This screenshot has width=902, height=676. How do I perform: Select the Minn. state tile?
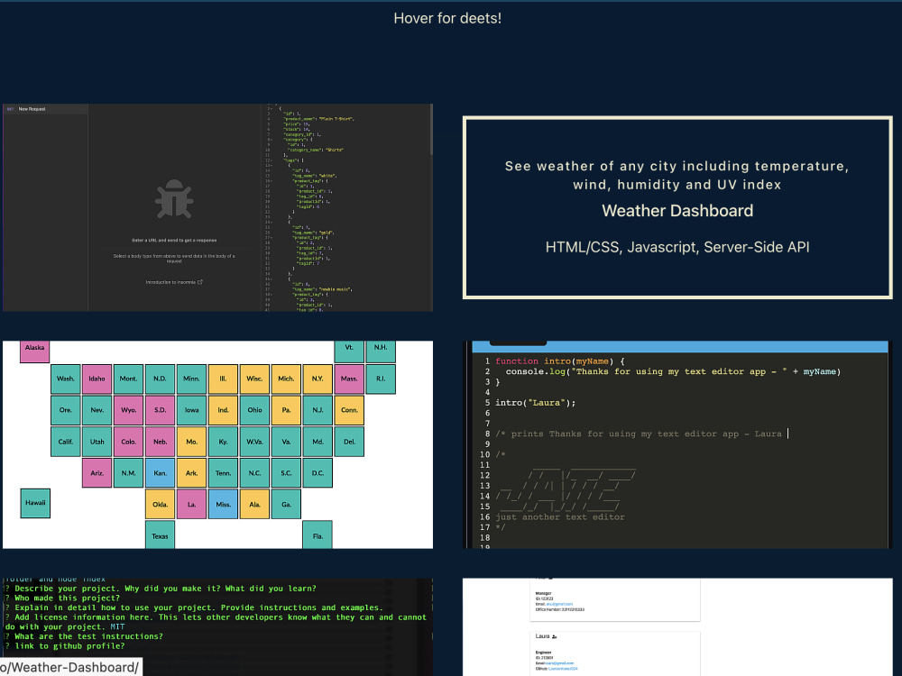pyautogui.click(x=191, y=379)
